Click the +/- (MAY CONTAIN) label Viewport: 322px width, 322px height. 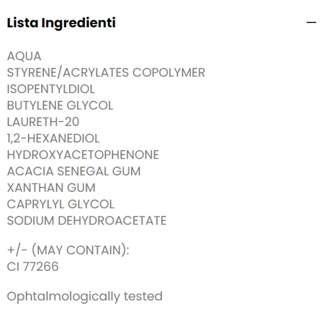click(x=68, y=250)
